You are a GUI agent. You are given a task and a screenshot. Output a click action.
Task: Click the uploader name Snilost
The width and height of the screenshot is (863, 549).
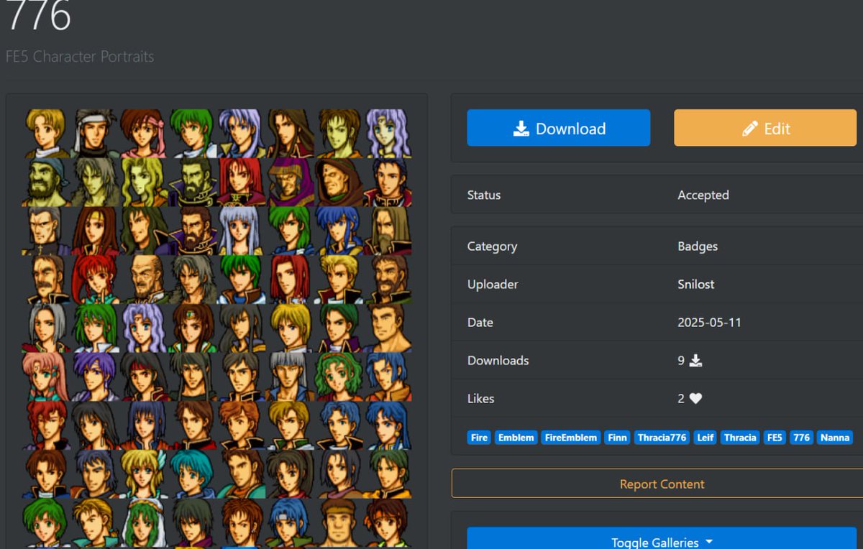pos(695,284)
